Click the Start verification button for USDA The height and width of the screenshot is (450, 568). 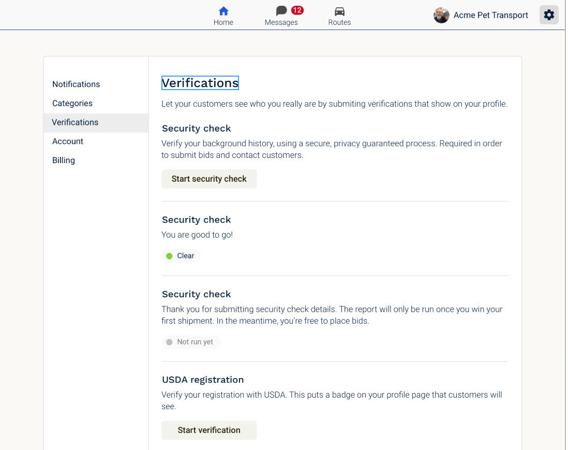(x=209, y=430)
